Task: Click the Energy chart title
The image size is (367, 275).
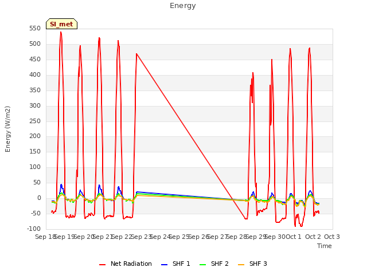Action: click(183, 6)
